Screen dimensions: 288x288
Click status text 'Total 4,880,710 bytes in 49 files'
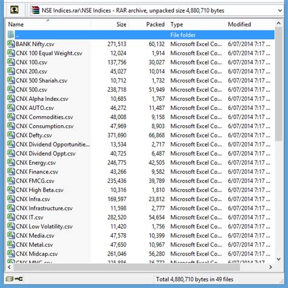click(194, 279)
